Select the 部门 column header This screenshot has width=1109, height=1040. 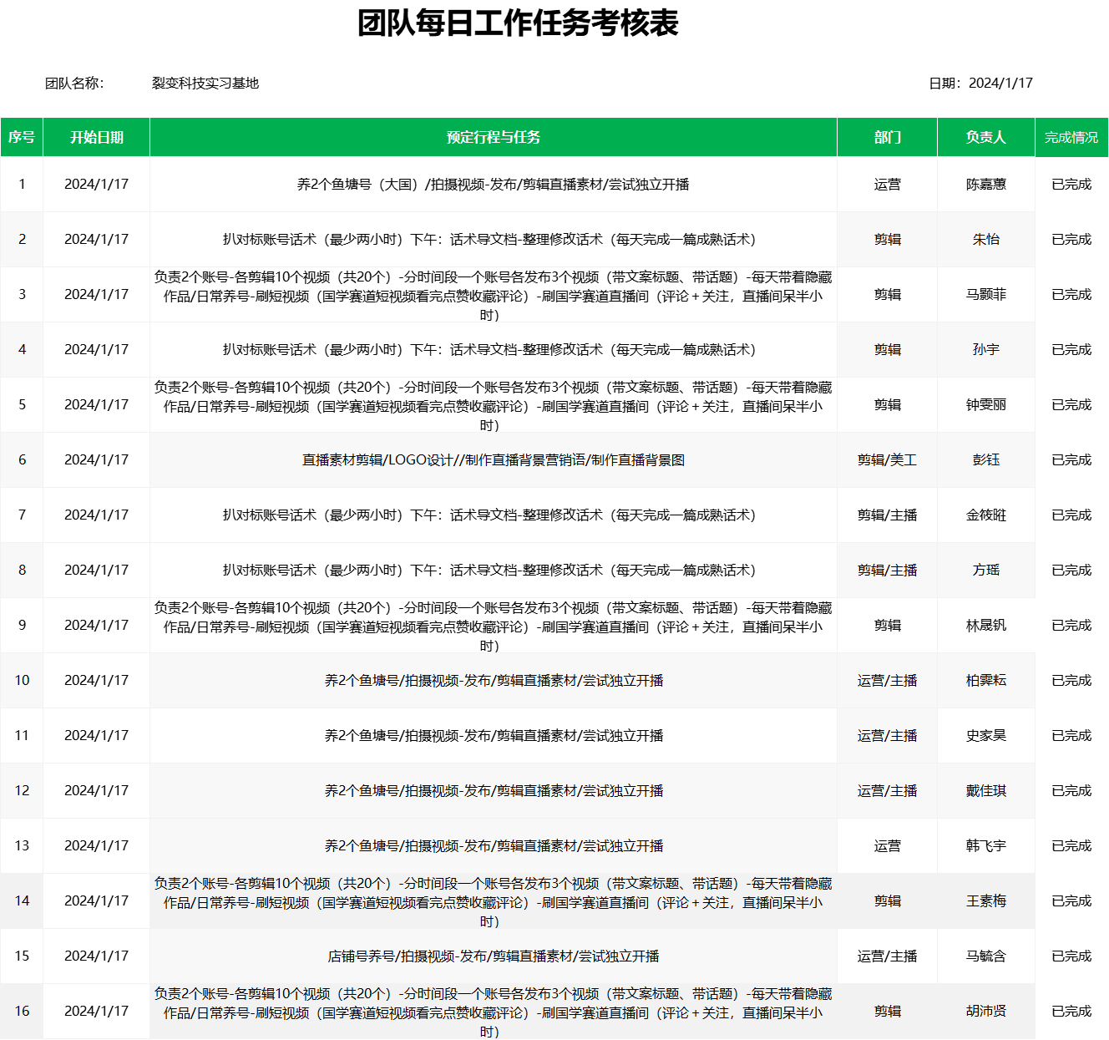click(887, 137)
